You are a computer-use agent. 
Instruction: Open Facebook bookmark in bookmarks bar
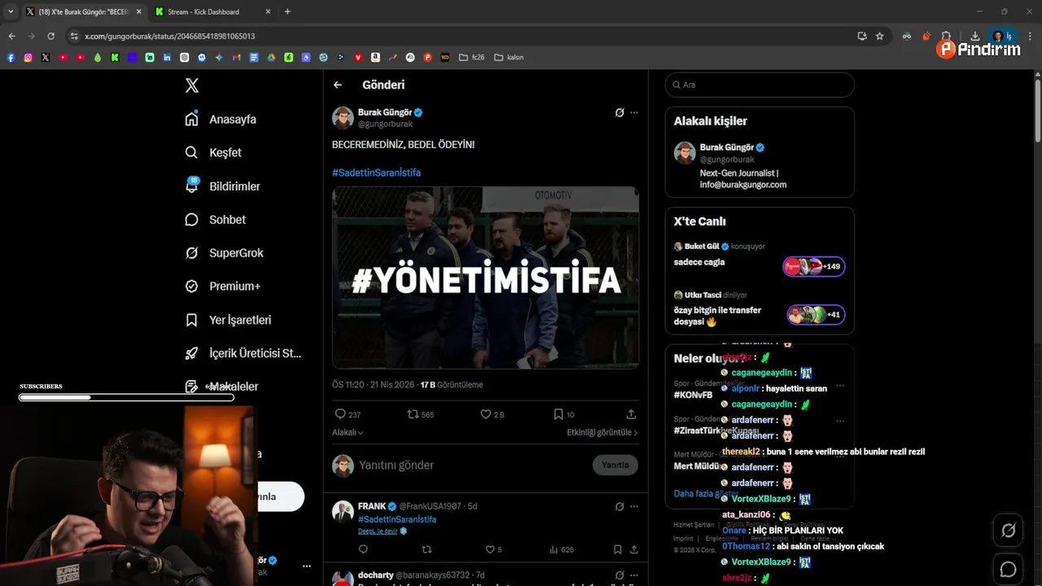(11, 58)
